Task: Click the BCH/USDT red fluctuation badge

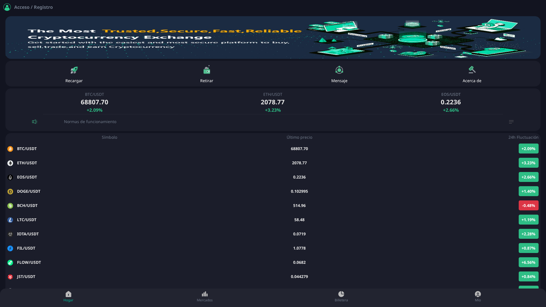Action: pyautogui.click(x=528, y=205)
